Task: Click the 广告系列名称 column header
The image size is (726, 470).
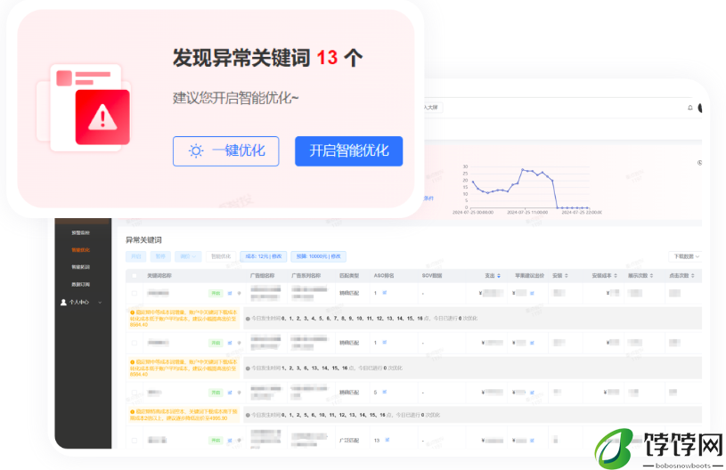Action: [x=306, y=276]
